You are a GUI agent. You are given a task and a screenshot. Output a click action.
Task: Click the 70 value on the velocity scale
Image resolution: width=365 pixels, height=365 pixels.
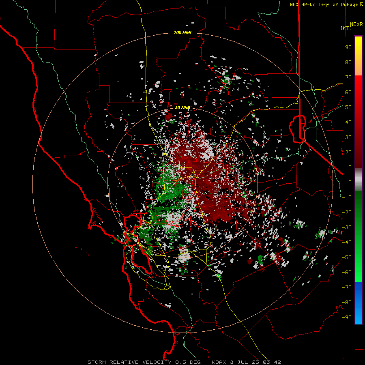348,77
